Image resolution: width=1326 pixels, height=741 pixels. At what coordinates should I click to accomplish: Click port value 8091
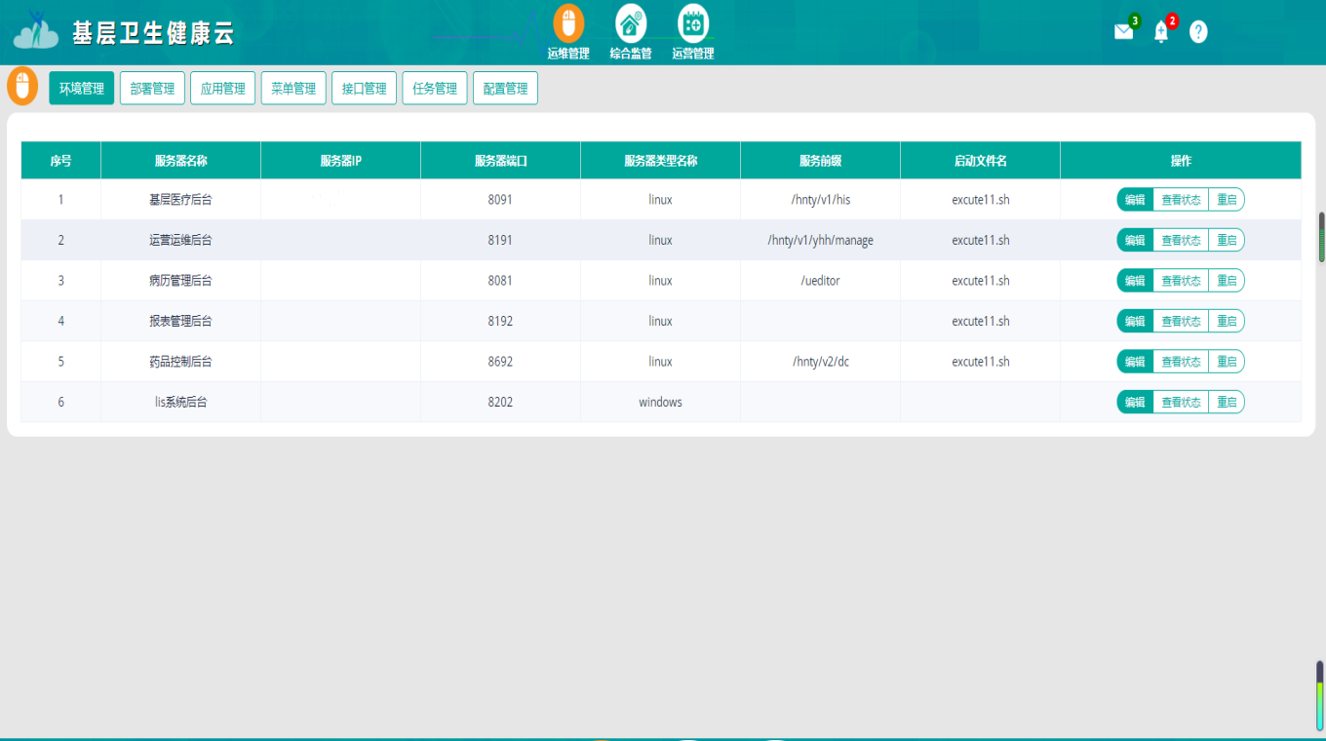500,200
